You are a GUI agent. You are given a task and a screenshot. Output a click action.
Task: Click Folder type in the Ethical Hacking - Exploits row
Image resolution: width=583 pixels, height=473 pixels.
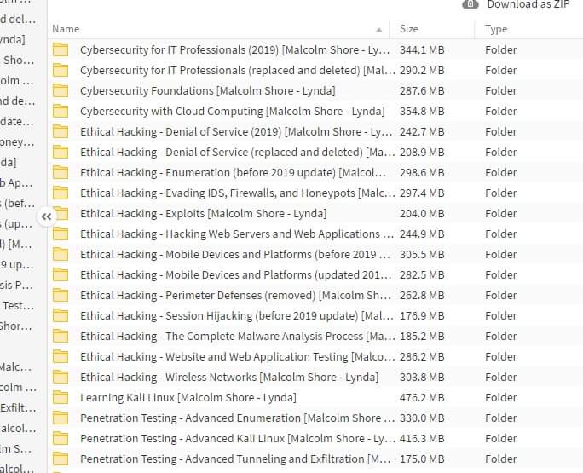(x=501, y=213)
